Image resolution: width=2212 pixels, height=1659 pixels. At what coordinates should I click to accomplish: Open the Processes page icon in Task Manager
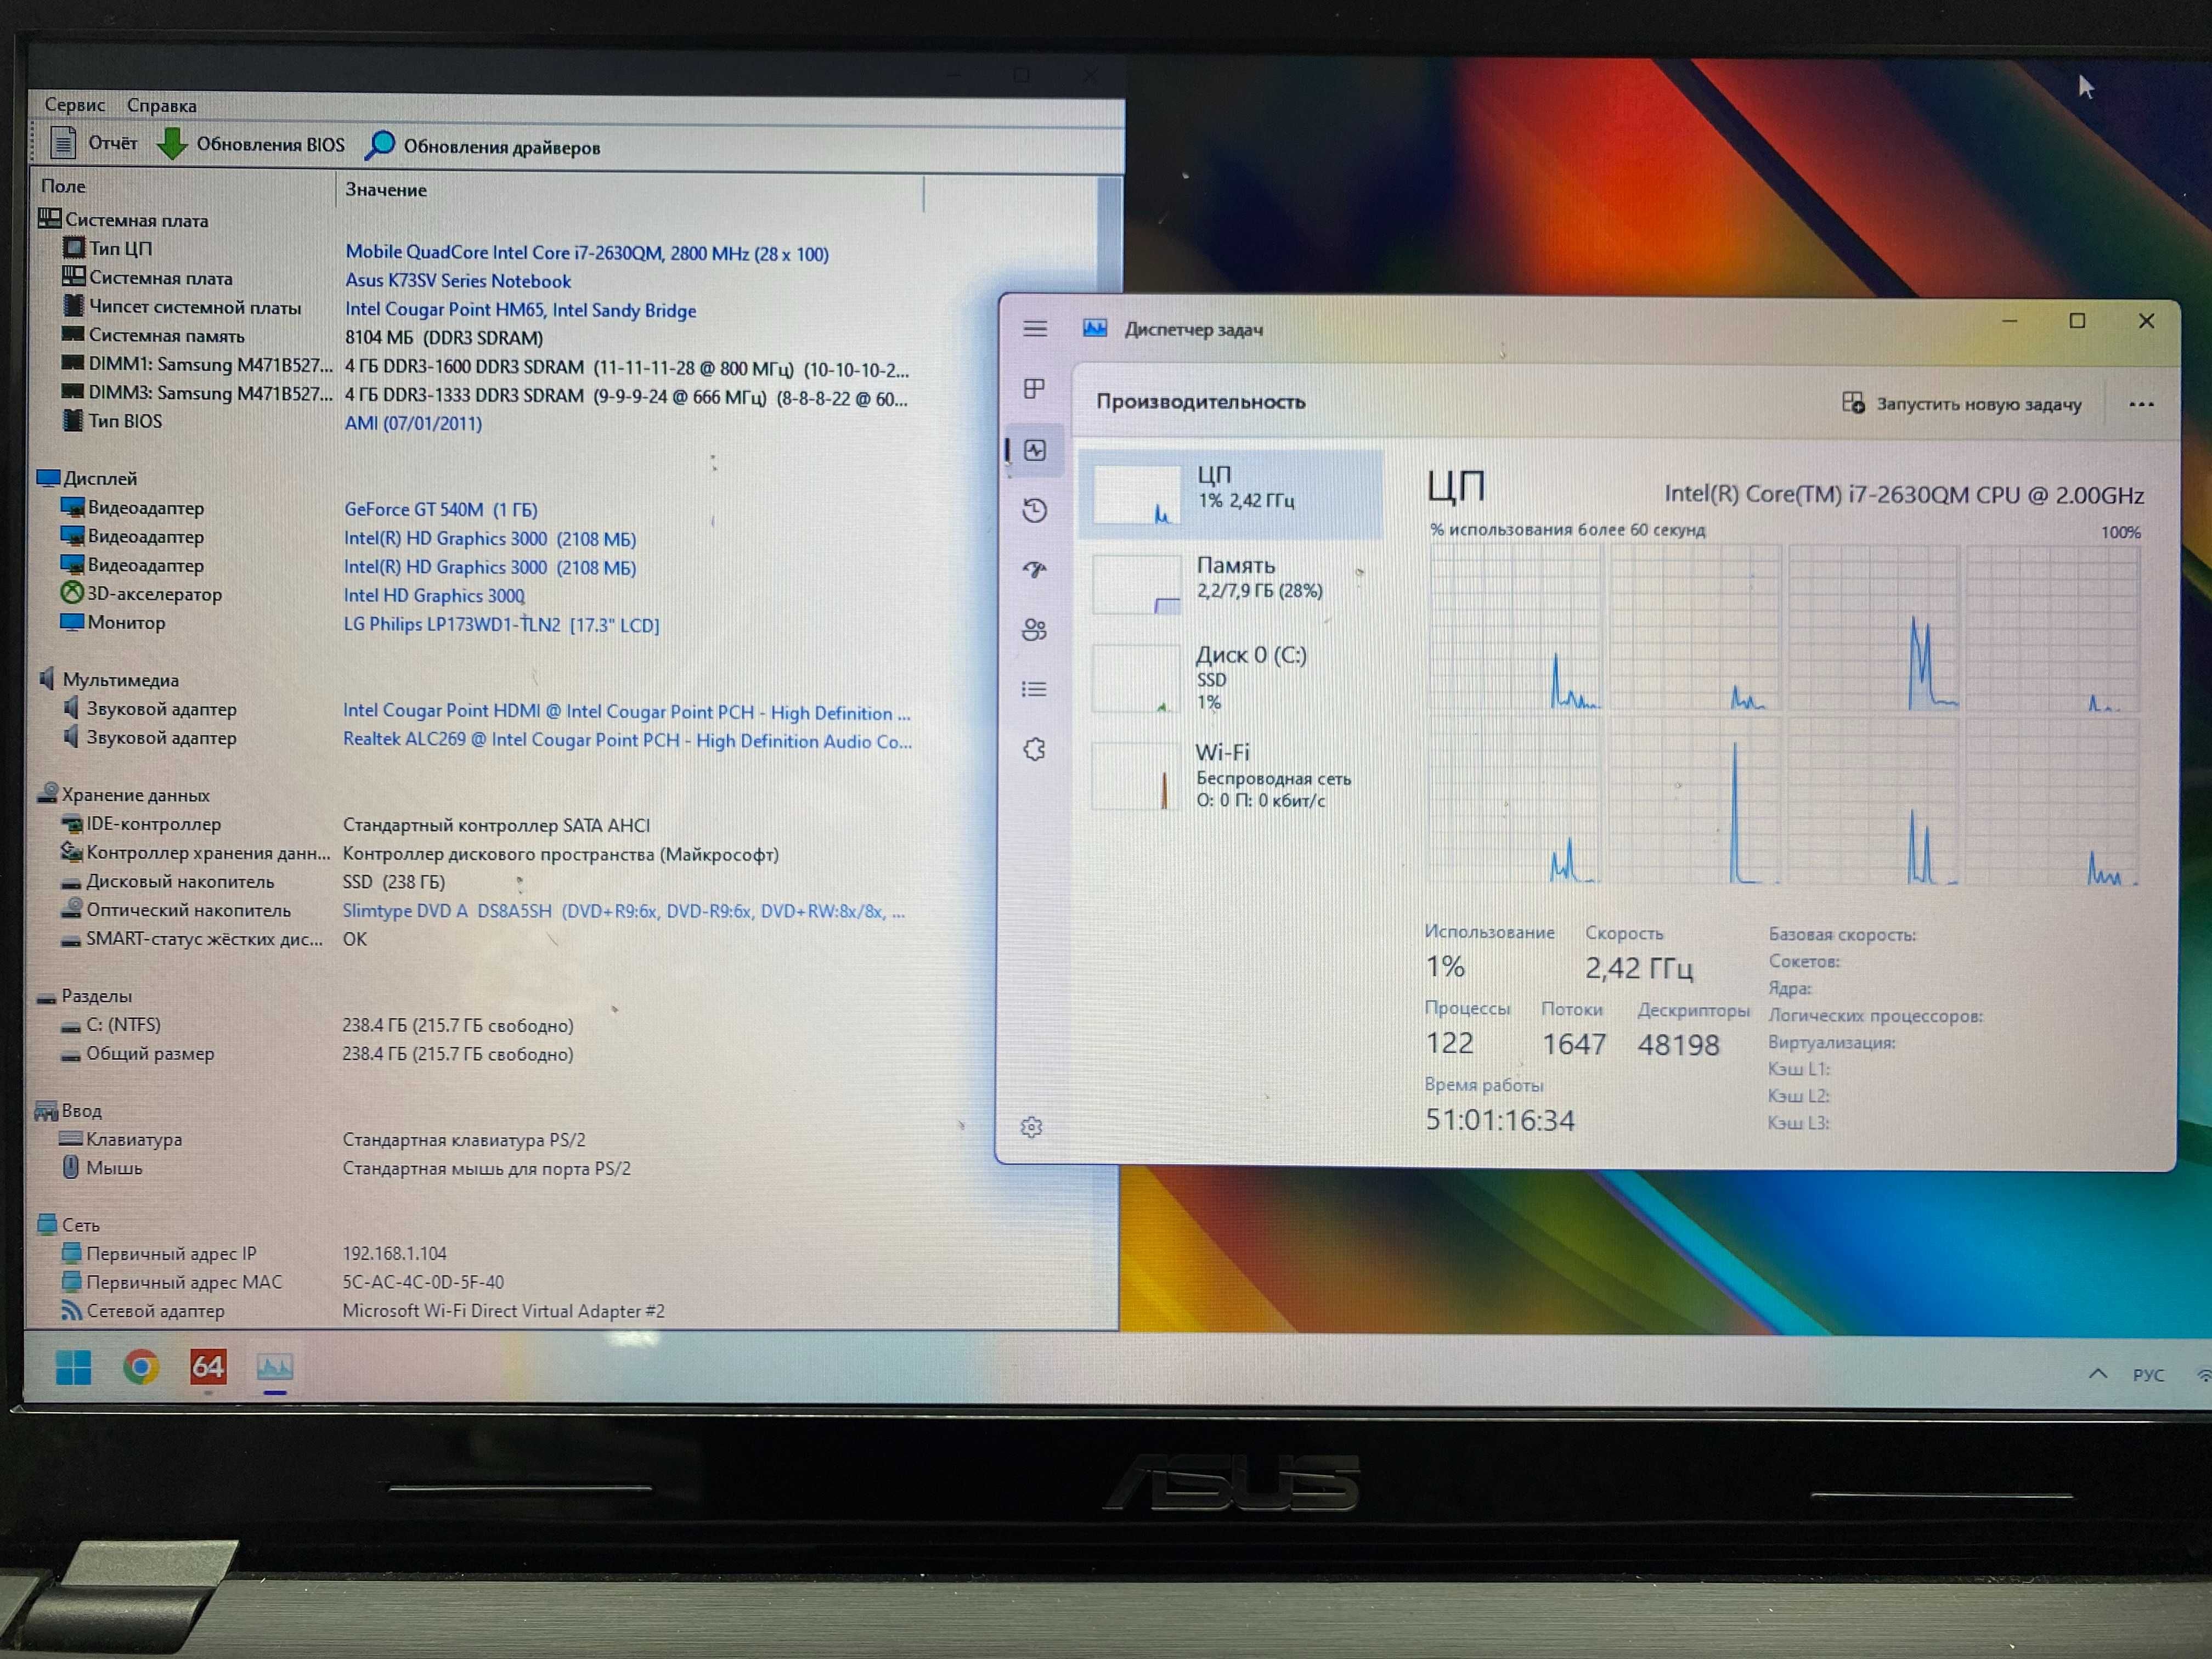pos(1035,389)
